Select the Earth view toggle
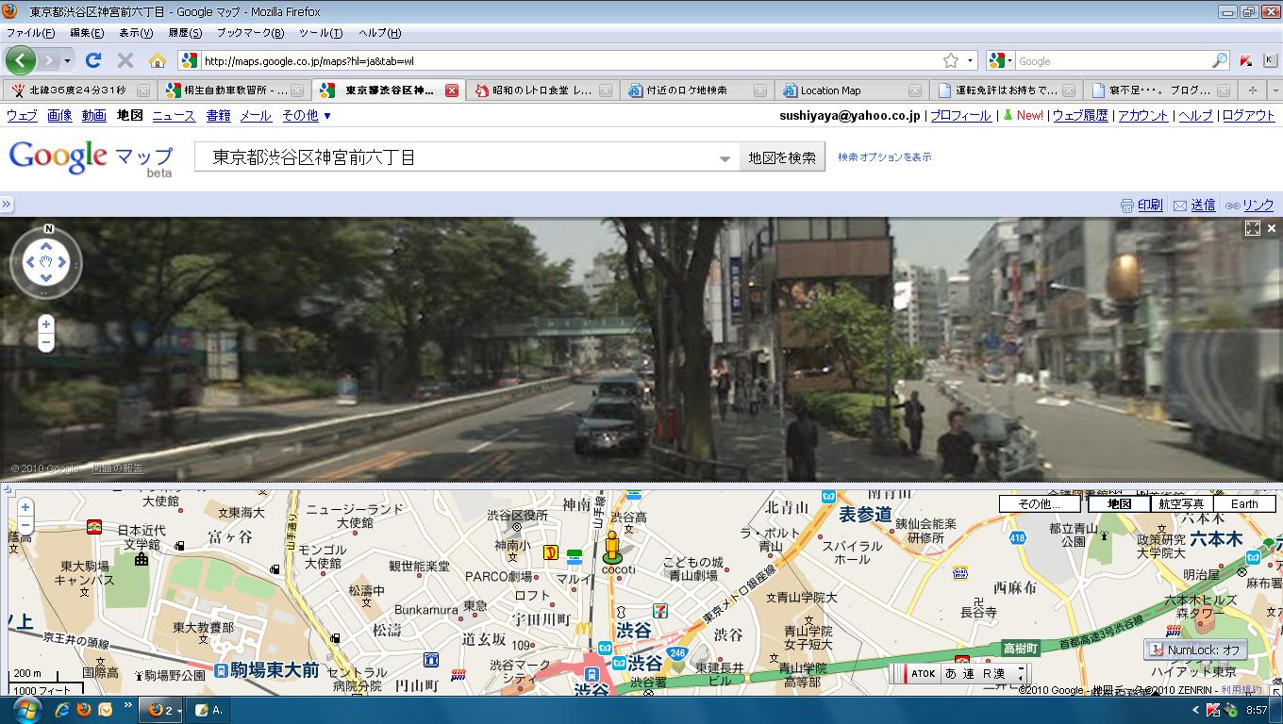The width and height of the screenshot is (1283, 724). coord(1244,503)
